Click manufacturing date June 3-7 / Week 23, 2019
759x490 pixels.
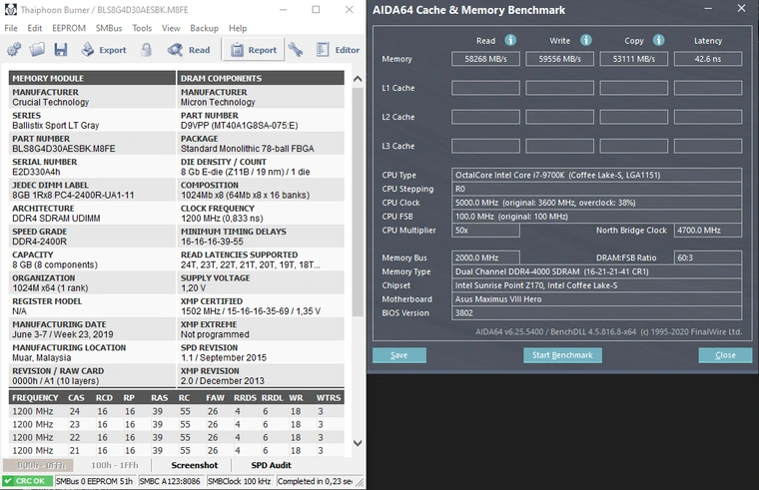(x=63, y=334)
